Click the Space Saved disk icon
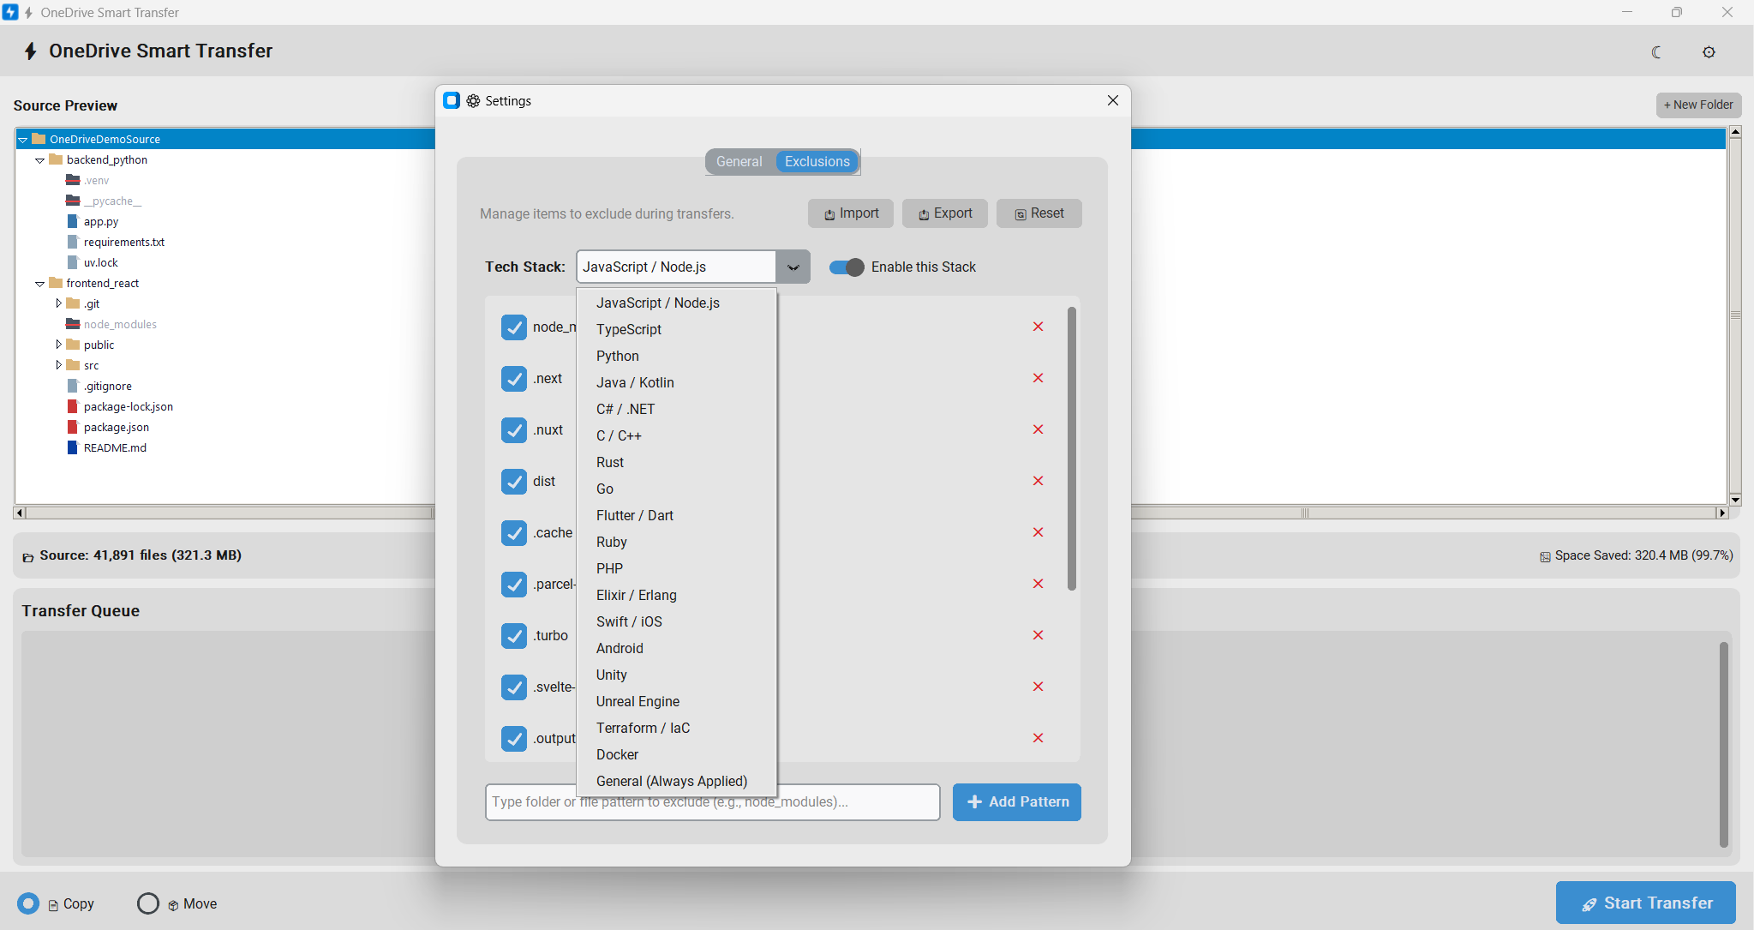The height and width of the screenshot is (930, 1754). pos(1545,556)
